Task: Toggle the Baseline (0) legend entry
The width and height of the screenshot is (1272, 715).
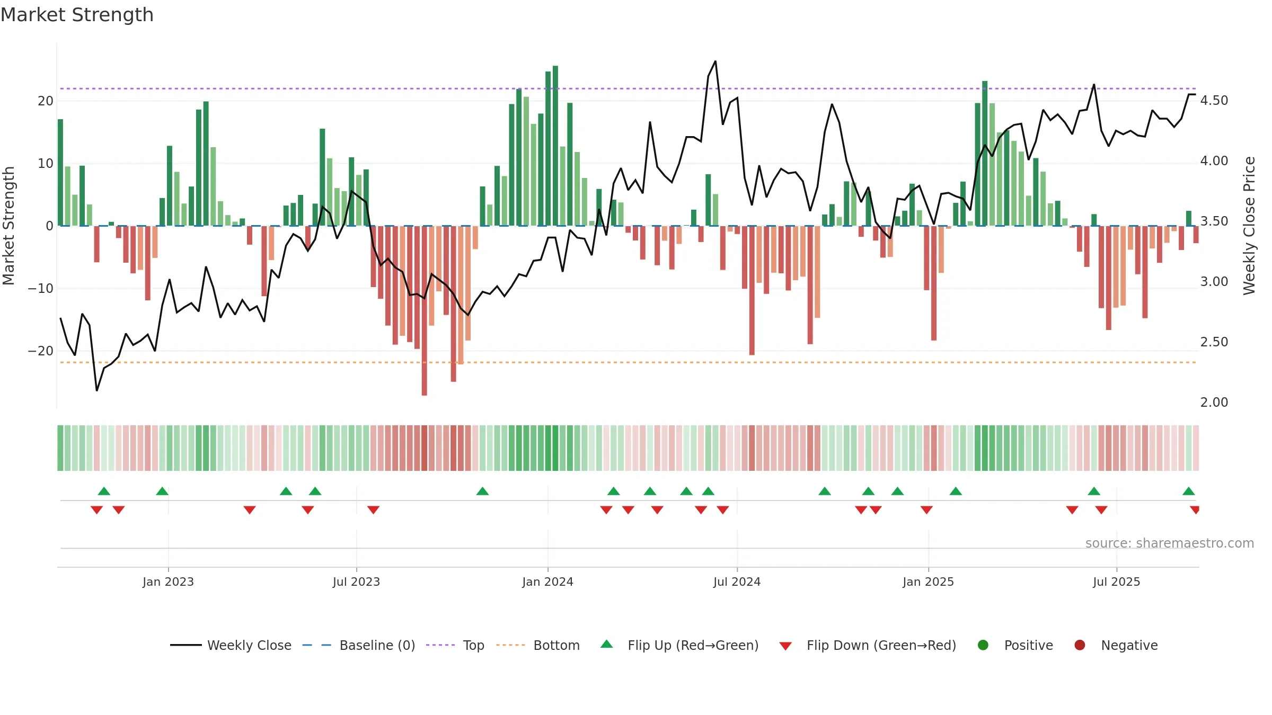Action: point(359,645)
